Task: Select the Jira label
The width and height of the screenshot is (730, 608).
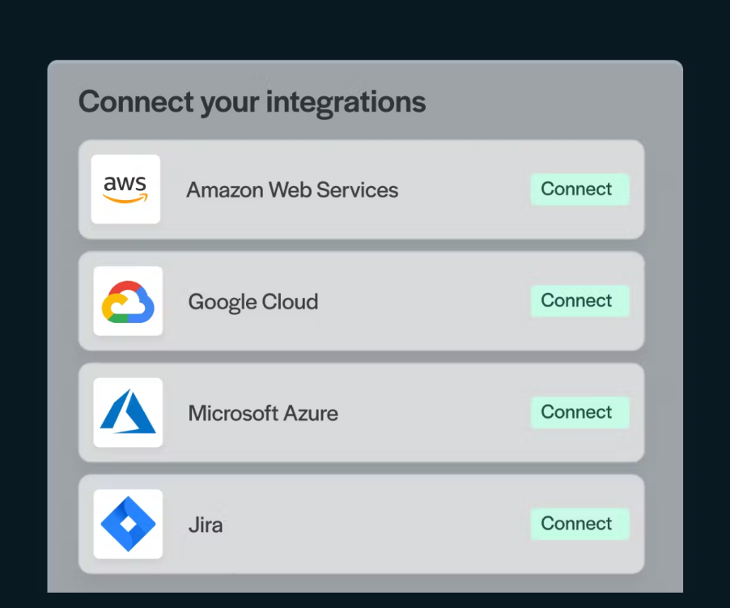Action: [205, 525]
